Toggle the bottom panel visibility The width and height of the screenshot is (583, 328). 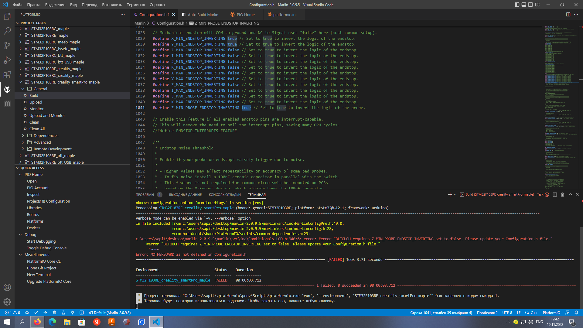pyautogui.click(x=524, y=5)
